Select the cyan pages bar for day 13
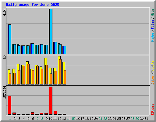This screenshot has height=122, width=156. click(65, 50)
